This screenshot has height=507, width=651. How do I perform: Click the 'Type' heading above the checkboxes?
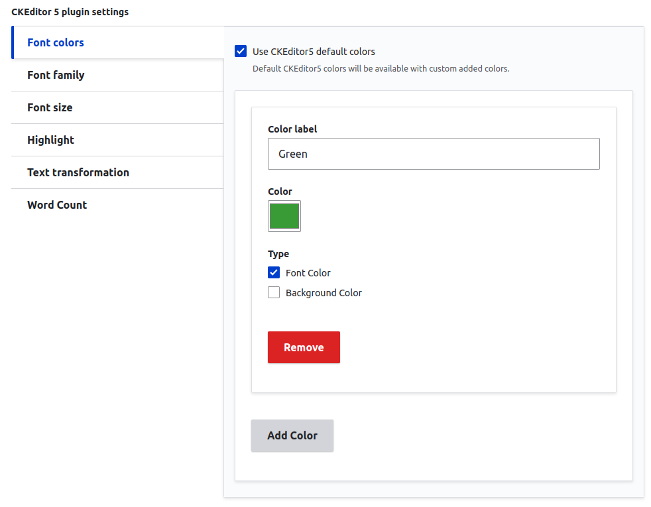[278, 254]
